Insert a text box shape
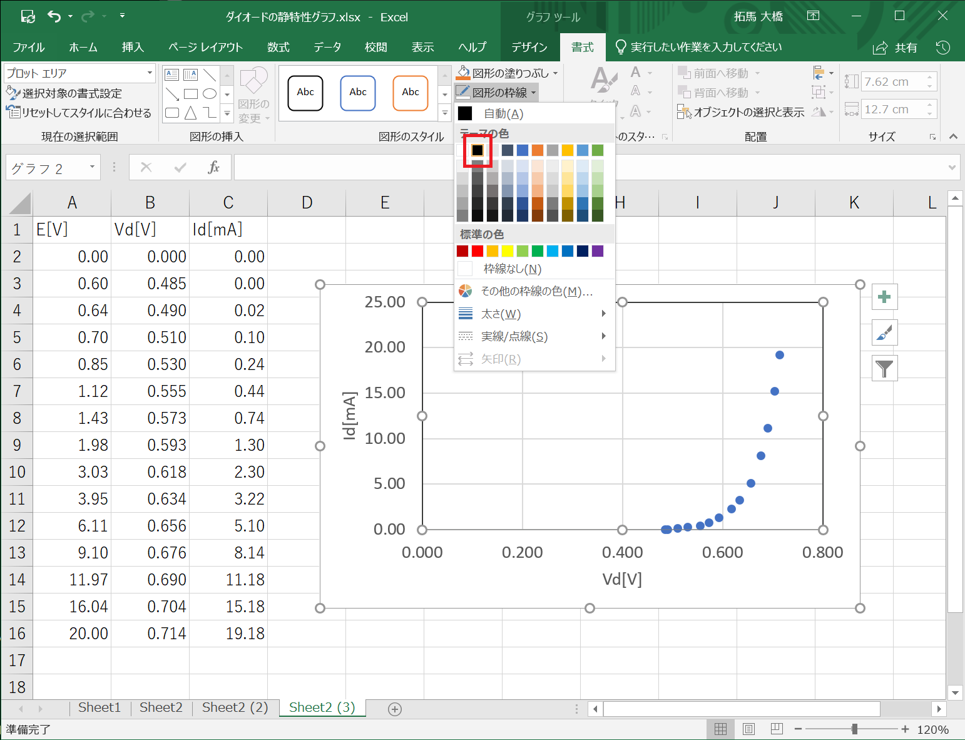The height and width of the screenshot is (740, 965). 172,75
